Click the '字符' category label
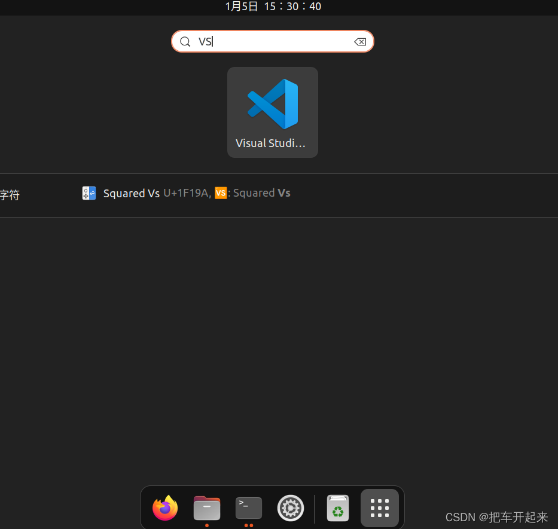Image resolution: width=558 pixels, height=529 pixels. (x=10, y=195)
